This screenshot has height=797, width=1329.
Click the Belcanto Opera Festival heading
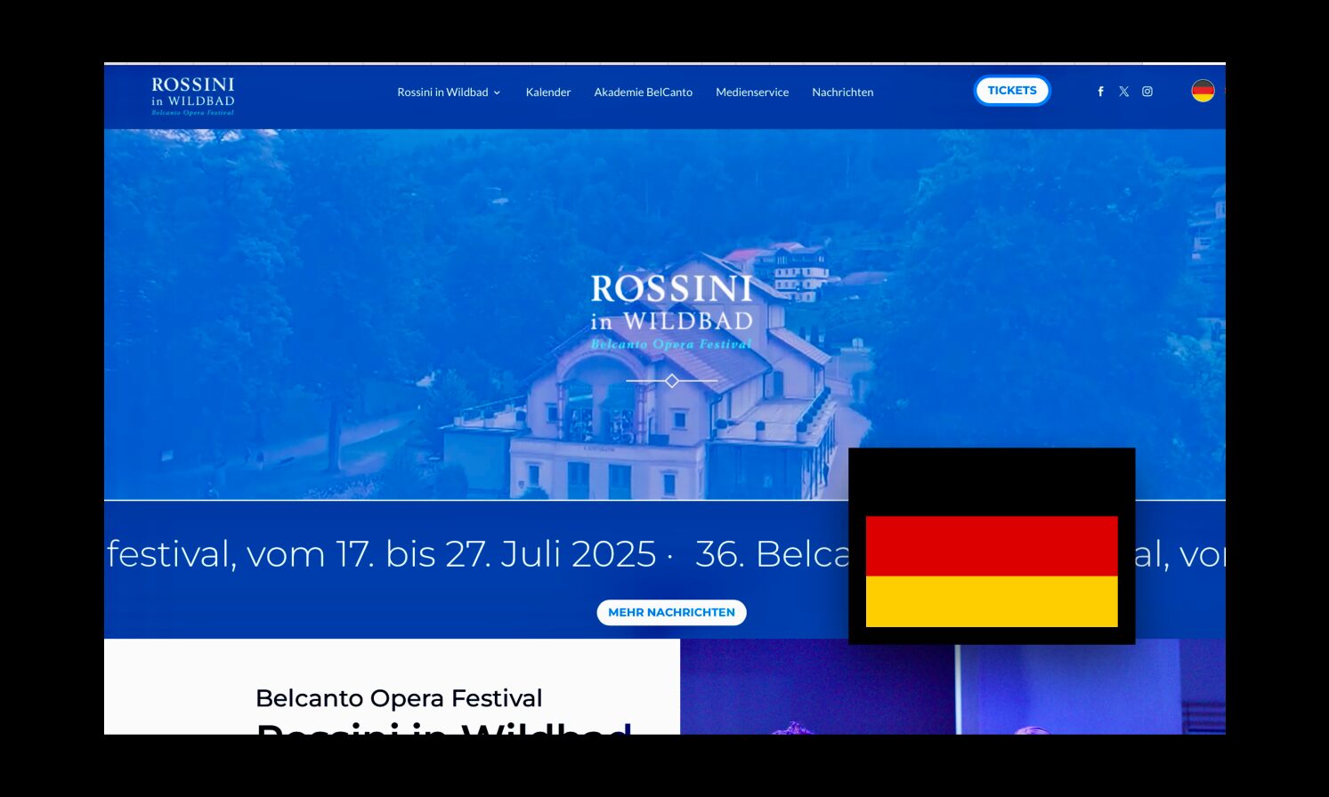[x=399, y=698]
